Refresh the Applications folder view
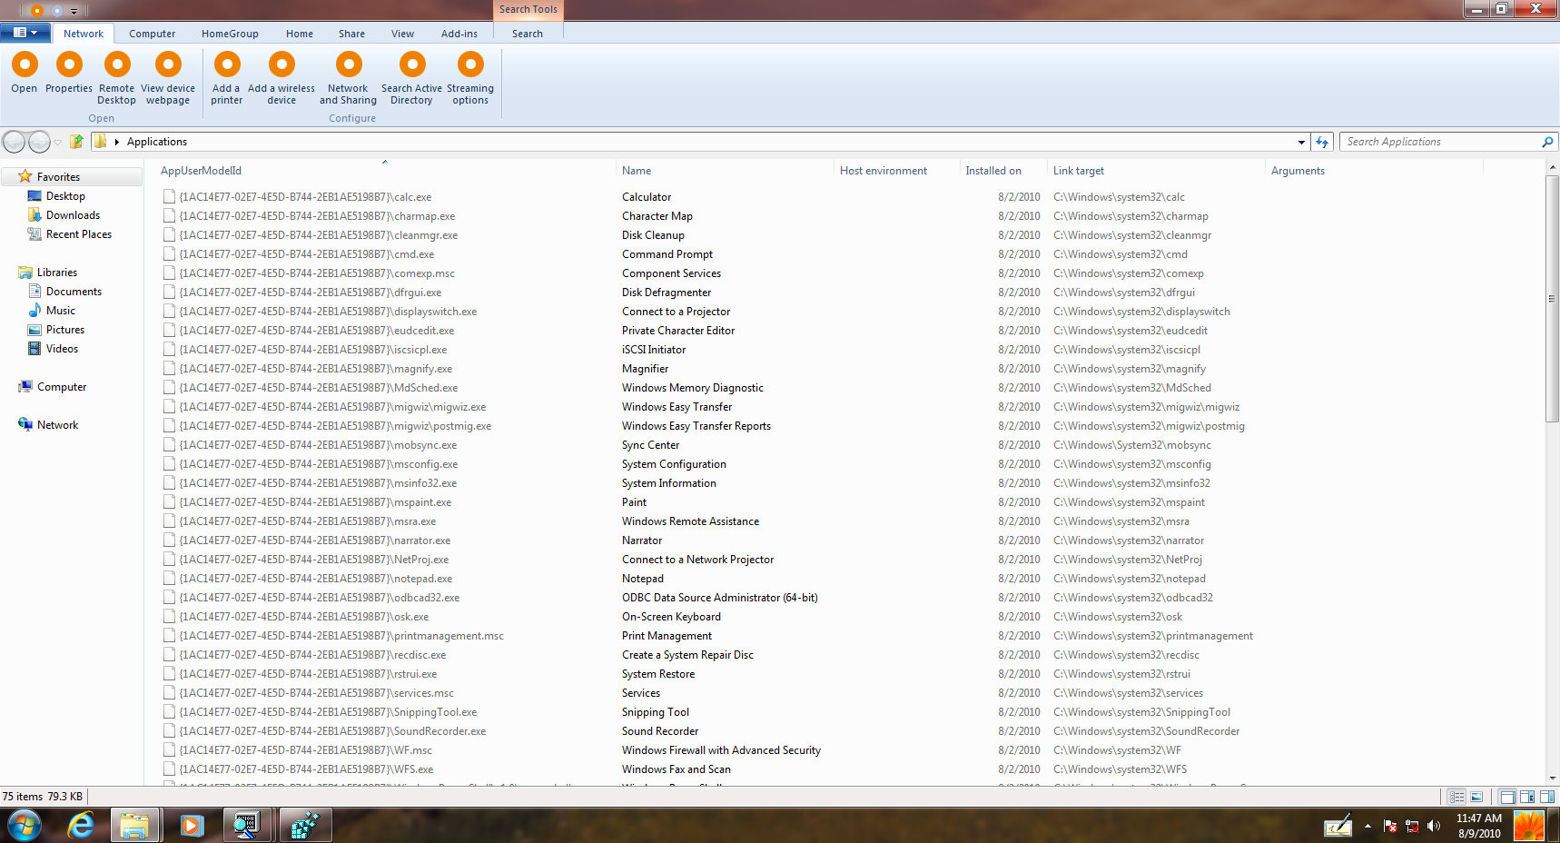1560x843 pixels. click(x=1322, y=142)
